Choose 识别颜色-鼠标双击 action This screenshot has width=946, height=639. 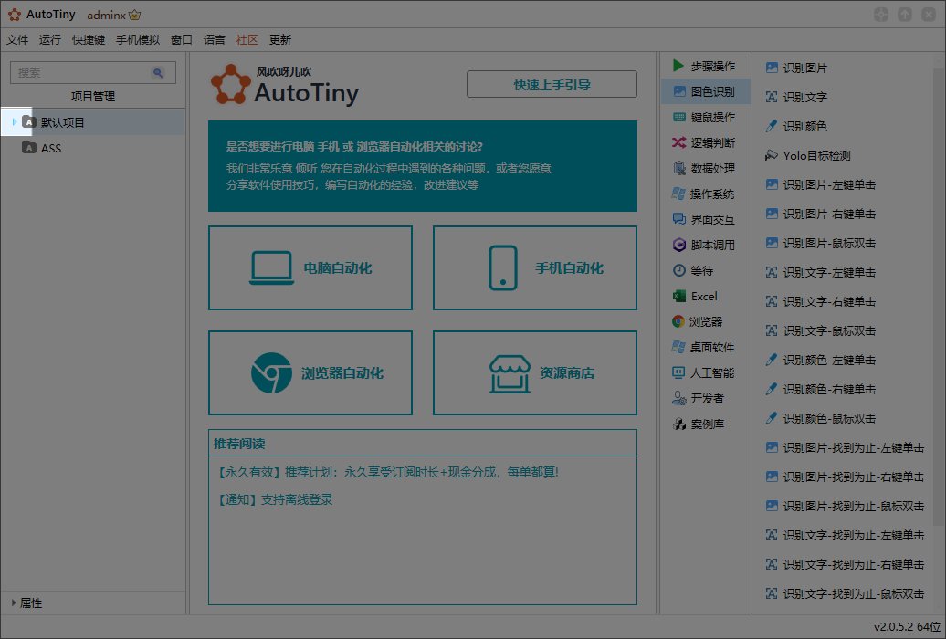[x=821, y=418]
